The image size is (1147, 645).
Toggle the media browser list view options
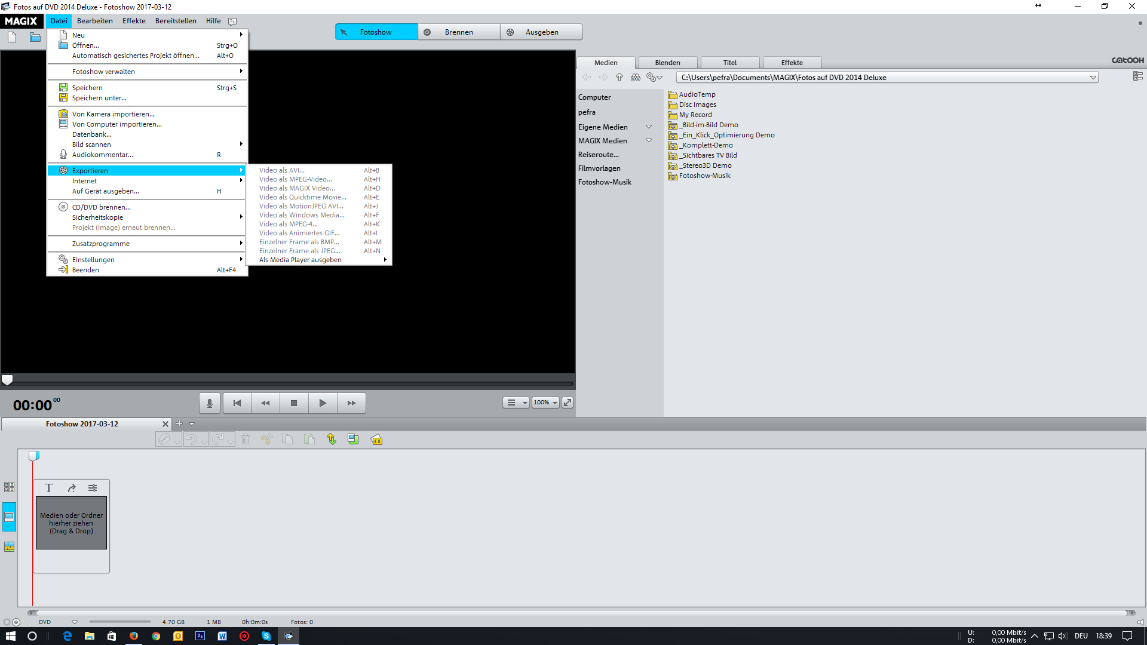[x=1137, y=76]
